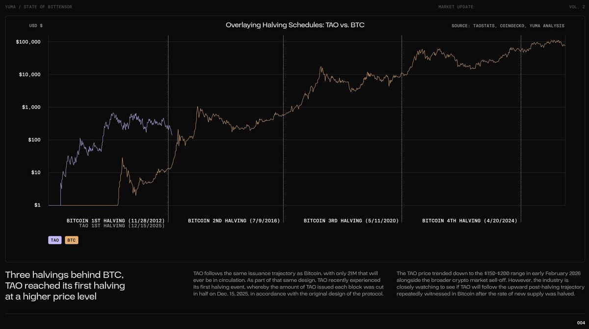Click the $1,000 axis label

point(30,107)
